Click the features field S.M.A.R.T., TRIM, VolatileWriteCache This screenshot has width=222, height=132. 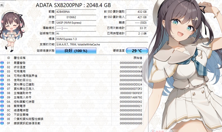[102, 44]
